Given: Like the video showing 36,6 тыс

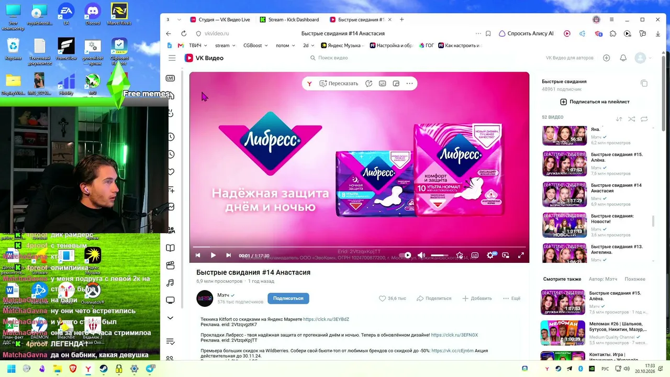Looking at the screenshot, I should tap(393, 298).
